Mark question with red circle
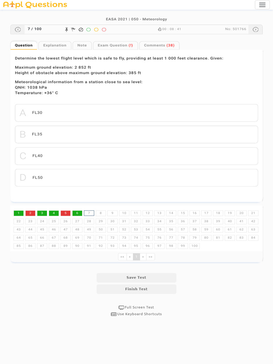The height and width of the screenshot is (364, 273). (x=104, y=30)
